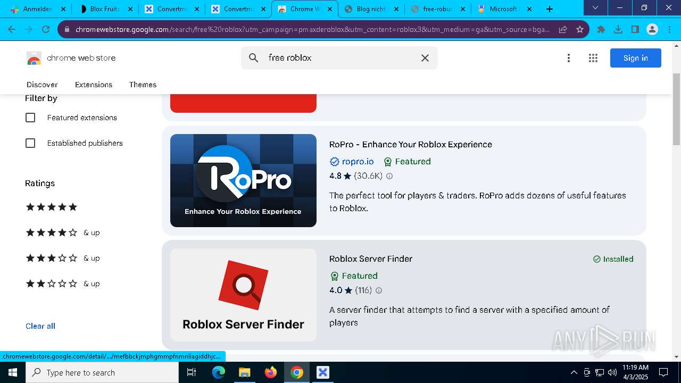This screenshot has height=383, width=681.
Task: Open Roblox Server Finder title
Action: 371,259
